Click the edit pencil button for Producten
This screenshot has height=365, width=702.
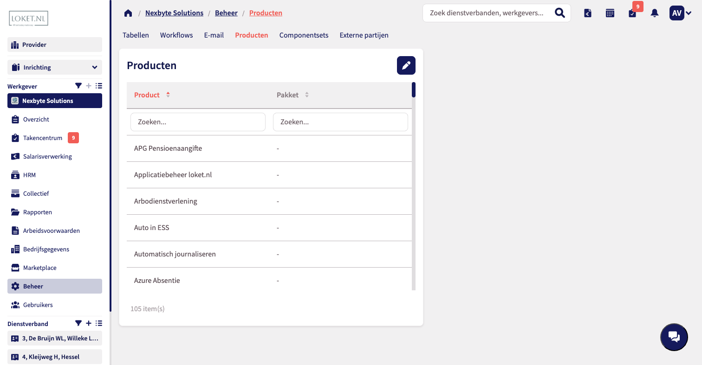pyautogui.click(x=406, y=65)
